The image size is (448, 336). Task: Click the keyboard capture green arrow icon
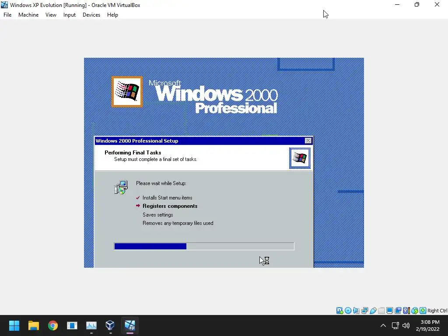(x=423, y=311)
